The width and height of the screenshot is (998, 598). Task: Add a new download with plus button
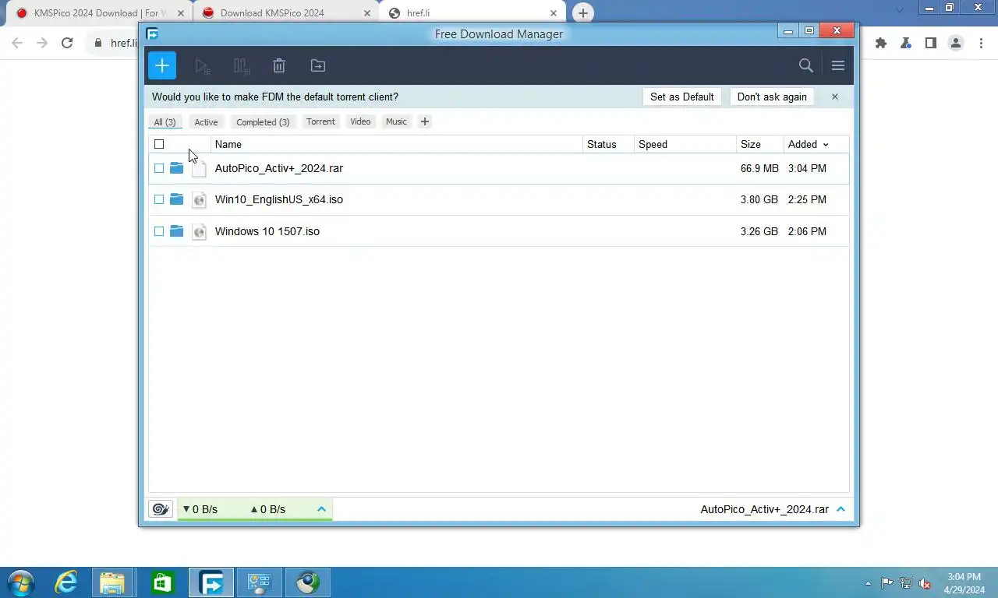pos(162,65)
